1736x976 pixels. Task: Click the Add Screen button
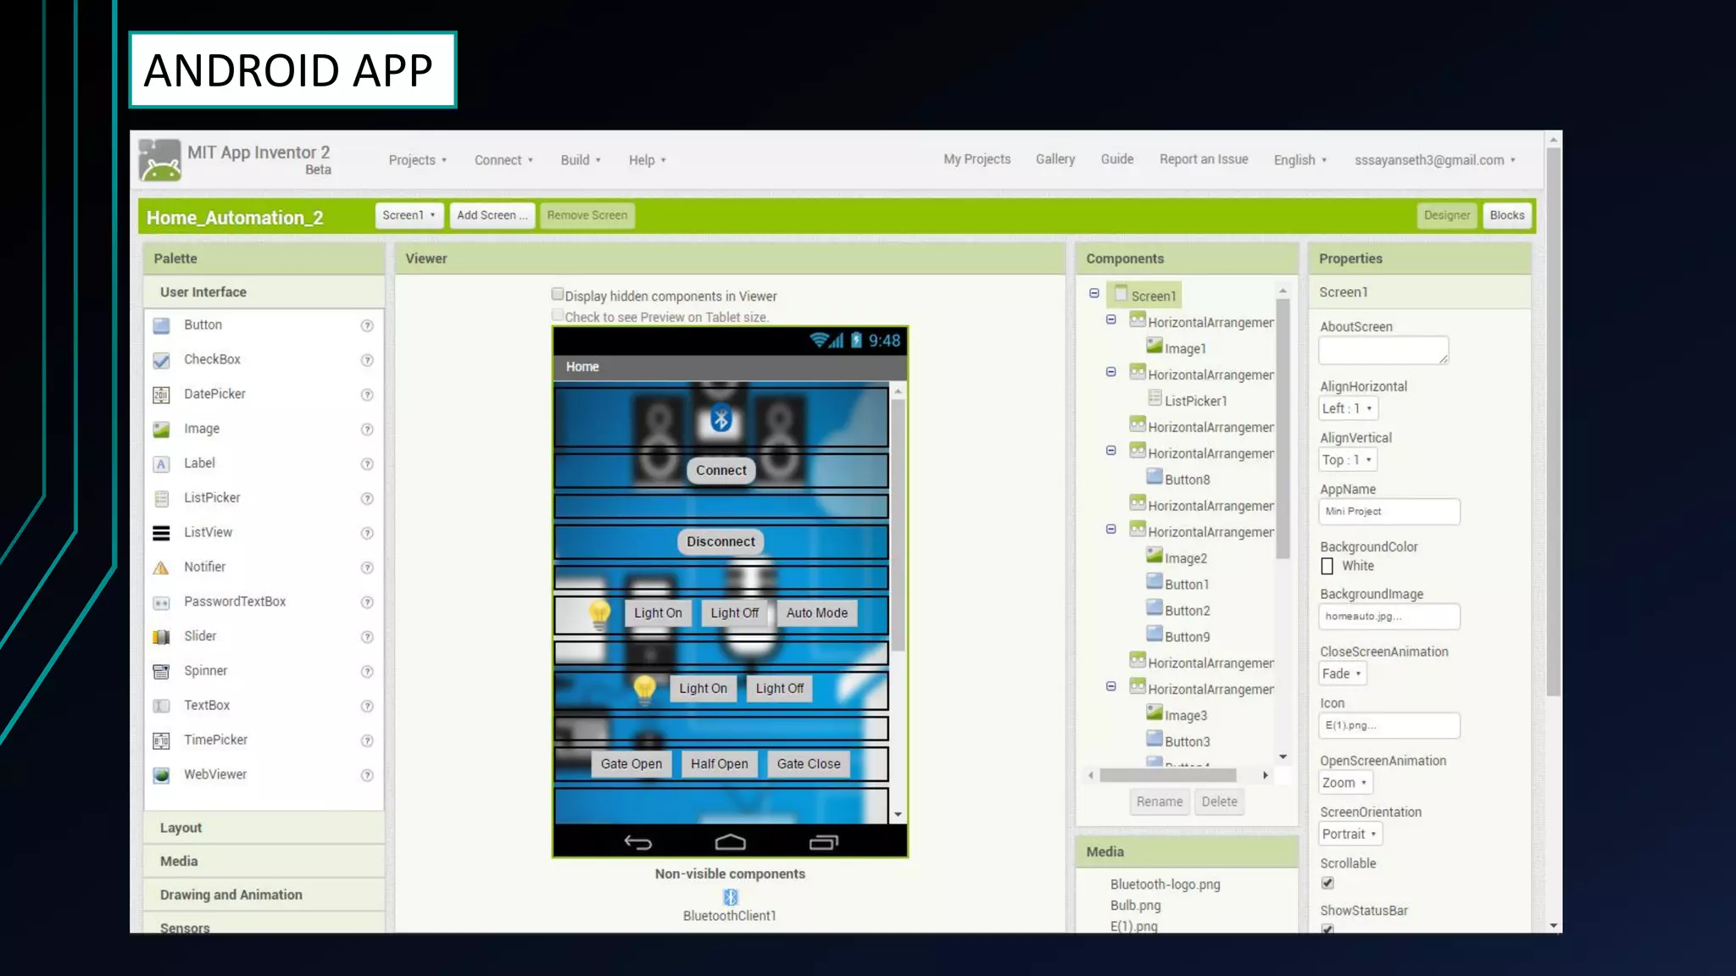point(492,215)
